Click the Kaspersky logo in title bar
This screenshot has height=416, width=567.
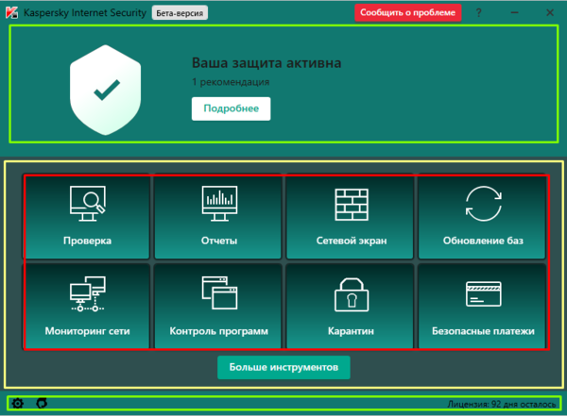11,12
